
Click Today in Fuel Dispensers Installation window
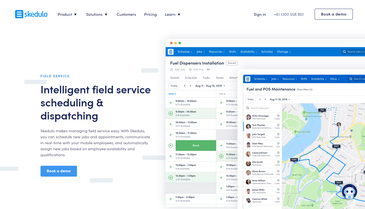click(x=174, y=86)
